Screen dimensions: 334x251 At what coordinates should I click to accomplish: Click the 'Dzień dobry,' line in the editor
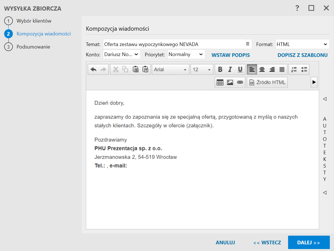point(109,103)
